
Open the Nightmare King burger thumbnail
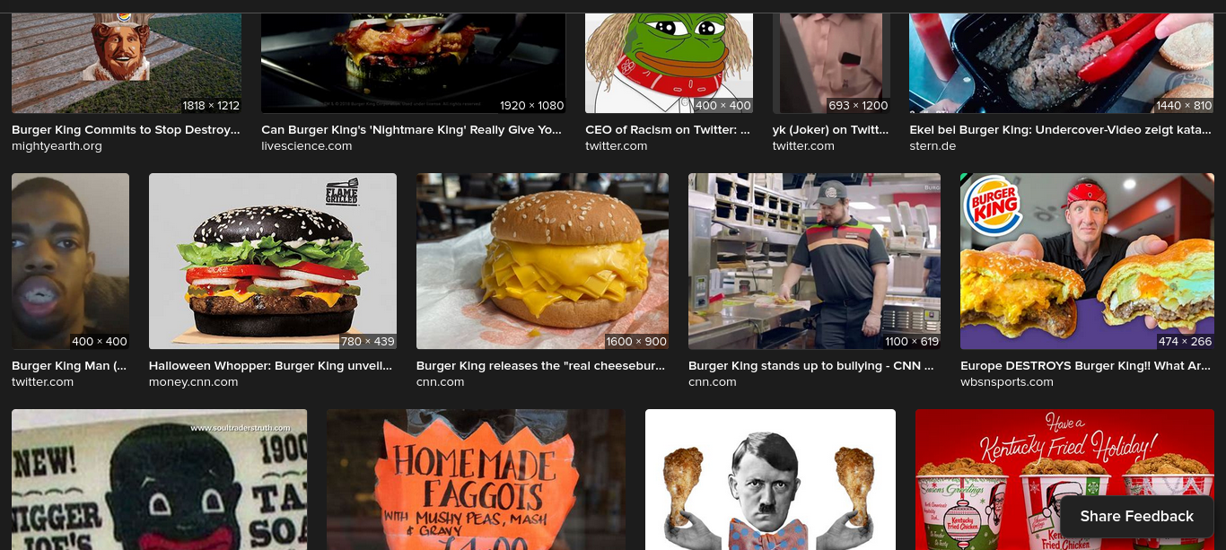click(x=413, y=63)
